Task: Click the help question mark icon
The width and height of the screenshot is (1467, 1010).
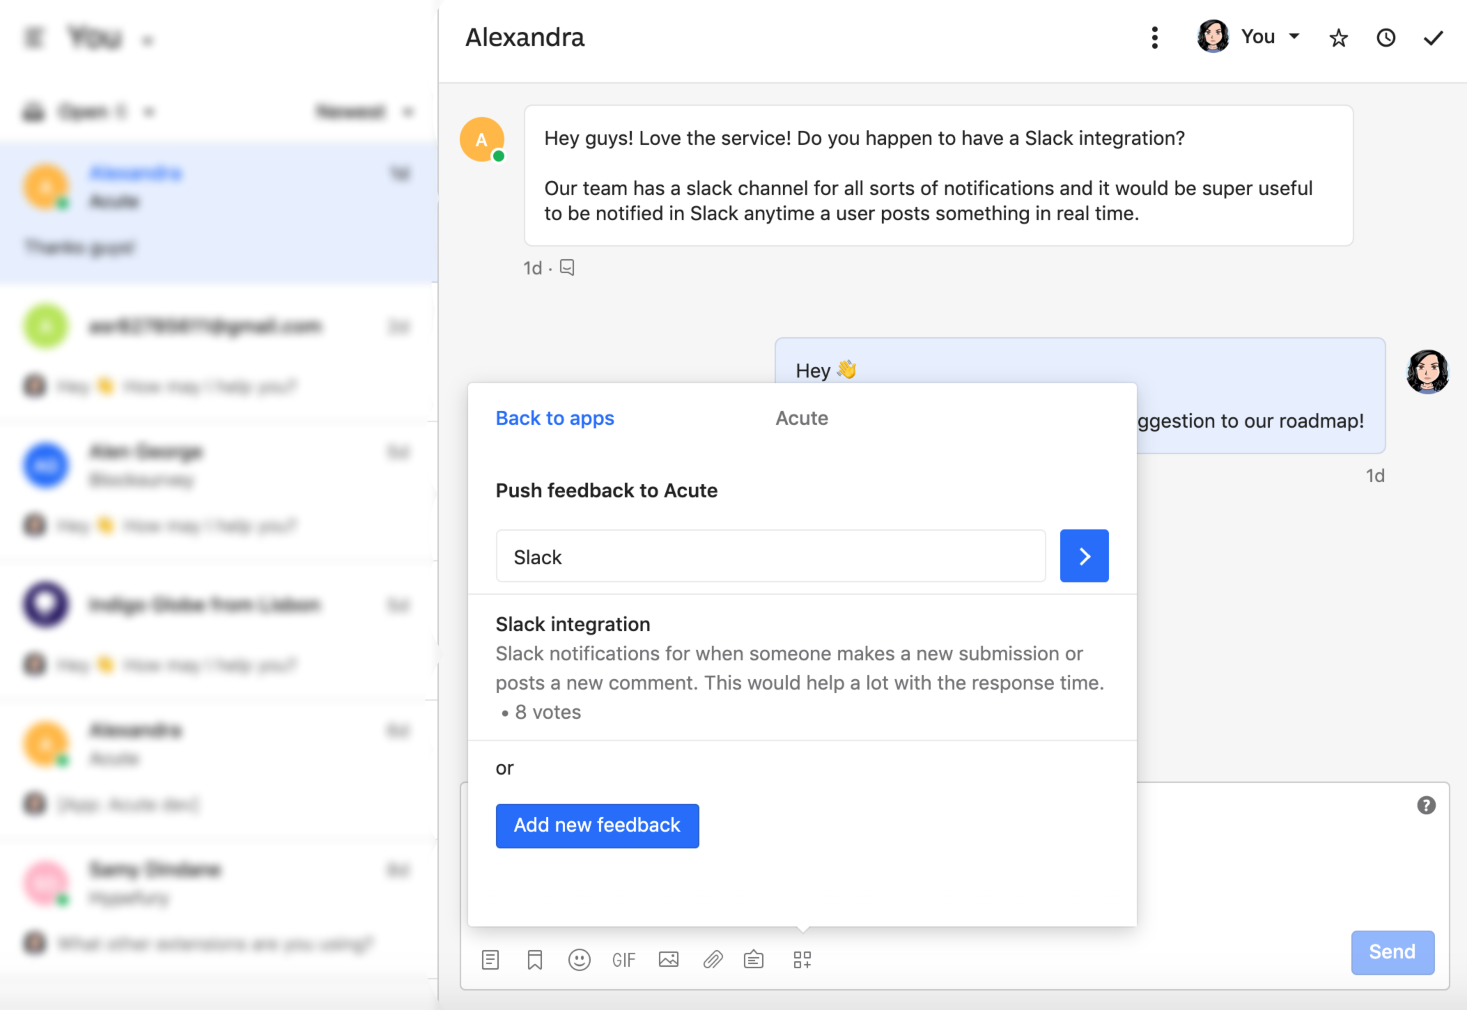Action: pyautogui.click(x=1426, y=805)
